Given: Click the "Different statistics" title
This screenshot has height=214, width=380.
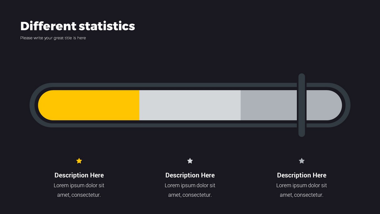Looking at the screenshot, I should pos(77,26).
